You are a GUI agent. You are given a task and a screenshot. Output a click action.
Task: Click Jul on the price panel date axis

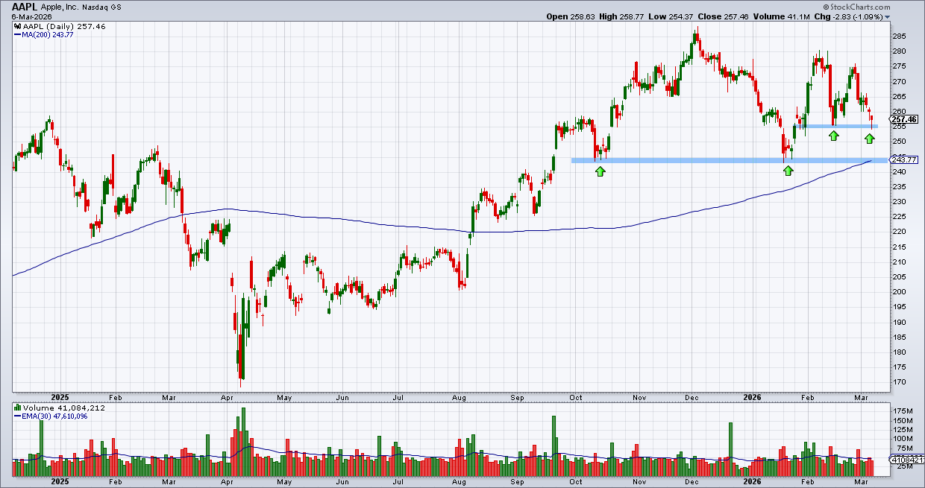[399, 399]
